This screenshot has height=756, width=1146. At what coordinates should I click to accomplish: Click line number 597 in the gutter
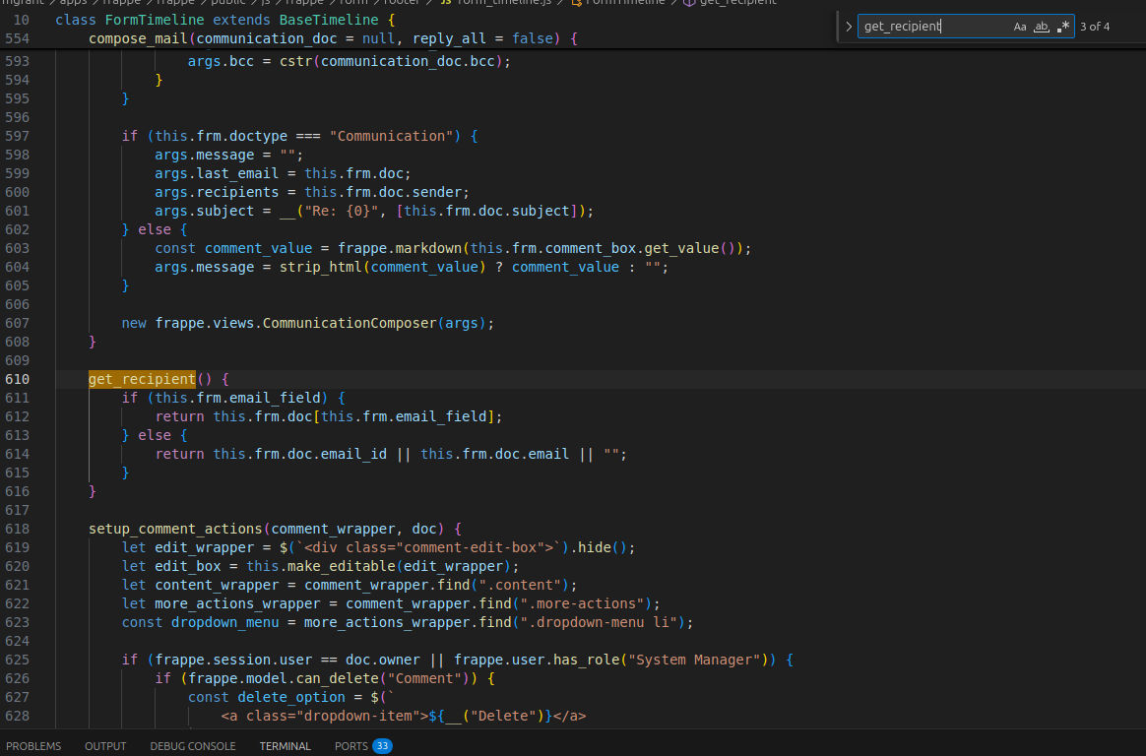click(x=18, y=136)
